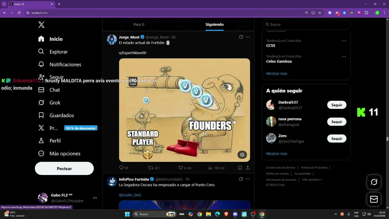Open Guardados bookmarks in the sidebar
This screenshot has width=389, height=219.
(56, 115)
